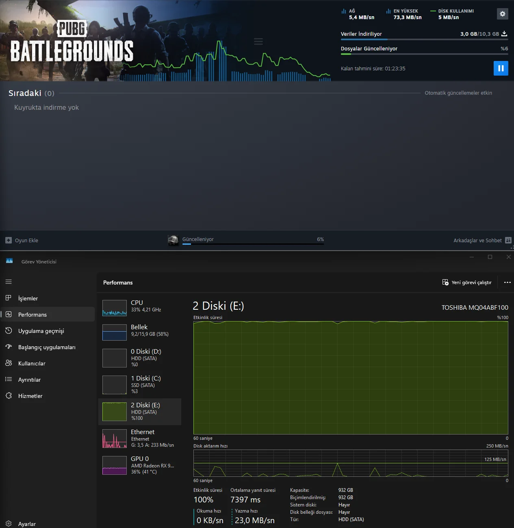Click the GPU 0 mini graph thumbnail

pyautogui.click(x=115, y=465)
